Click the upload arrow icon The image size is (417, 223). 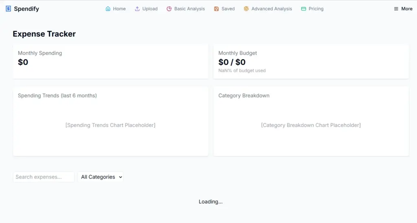tap(137, 9)
